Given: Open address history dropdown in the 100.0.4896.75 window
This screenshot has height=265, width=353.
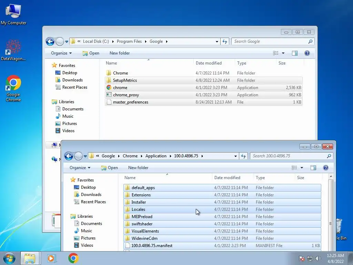Looking at the screenshot, I should click(235, 156).
